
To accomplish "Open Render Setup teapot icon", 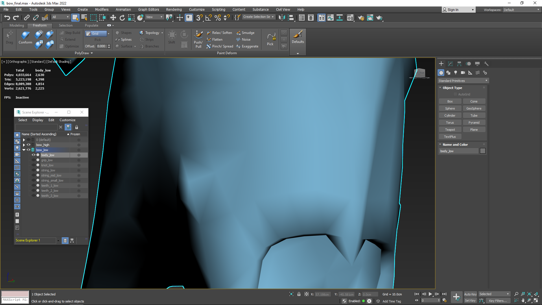I will coord(361,18).
